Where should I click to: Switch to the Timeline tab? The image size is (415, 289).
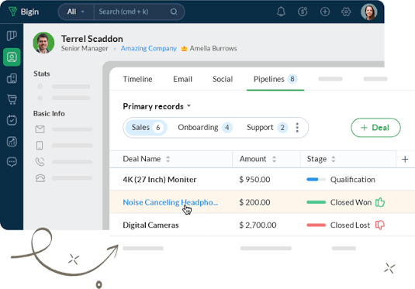point(137,79)
